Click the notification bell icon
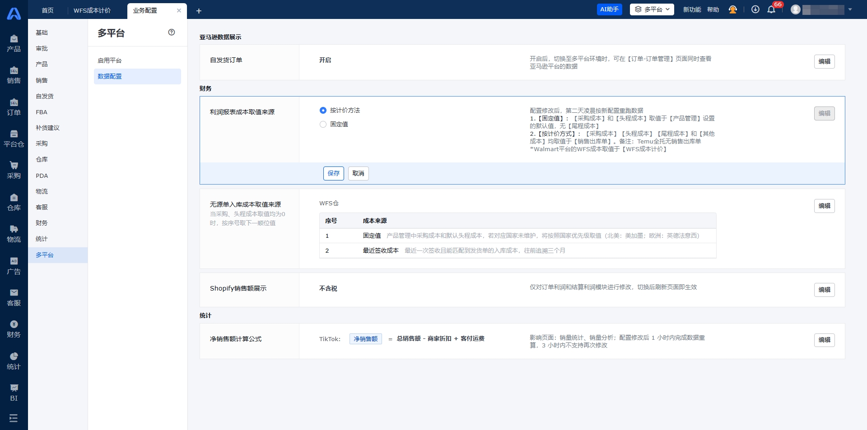 (x=771, y=9)
